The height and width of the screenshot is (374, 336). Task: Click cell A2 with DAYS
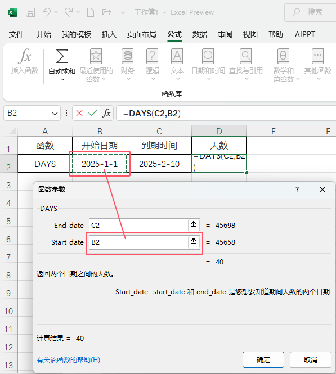pyautogui.click(x=45, y=164)
